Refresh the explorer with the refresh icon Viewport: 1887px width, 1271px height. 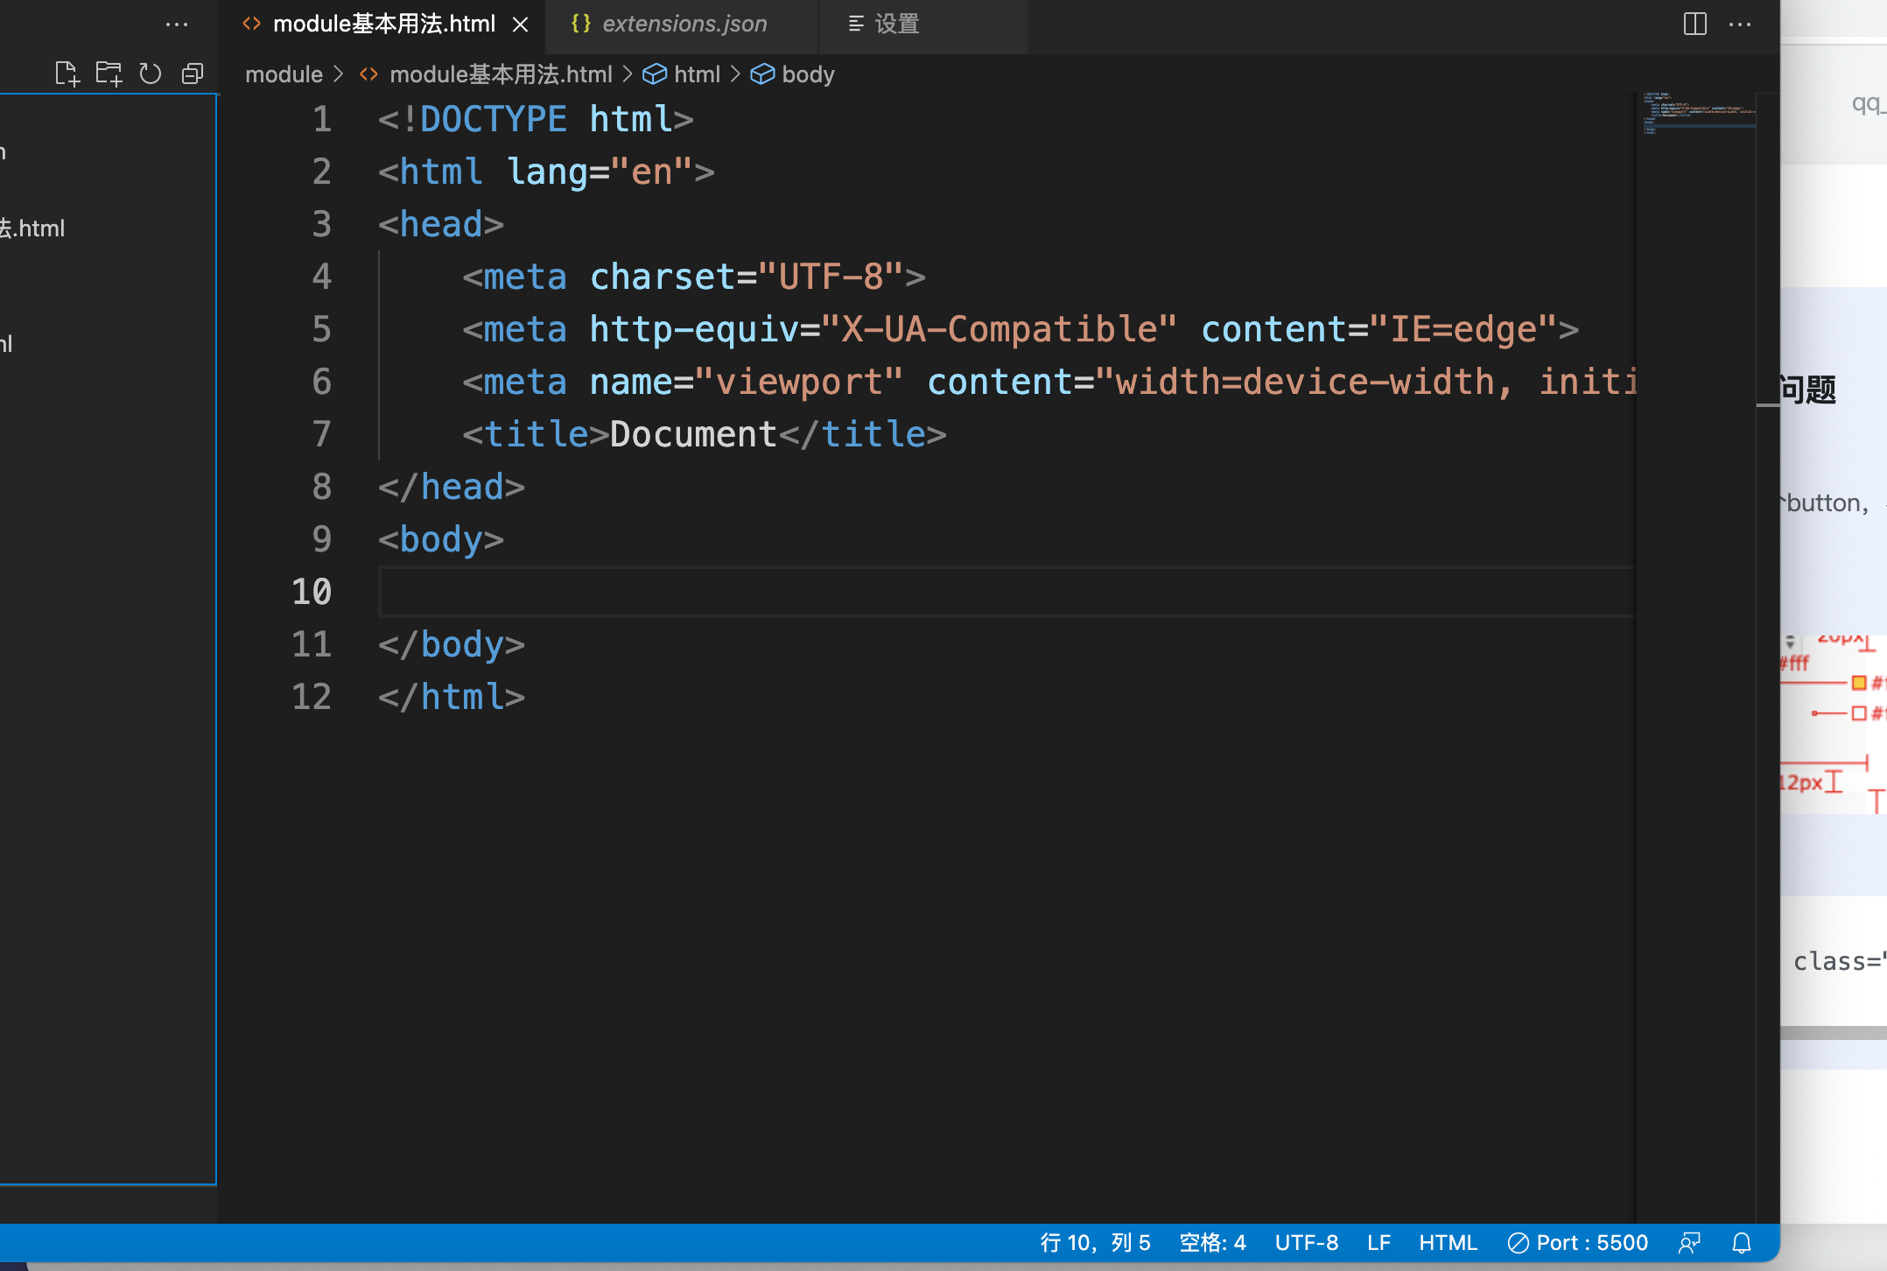coord(151,74)
